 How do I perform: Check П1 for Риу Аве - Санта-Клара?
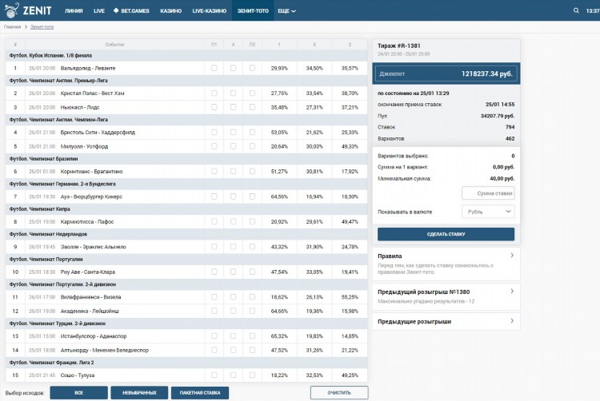click(214, 272)
